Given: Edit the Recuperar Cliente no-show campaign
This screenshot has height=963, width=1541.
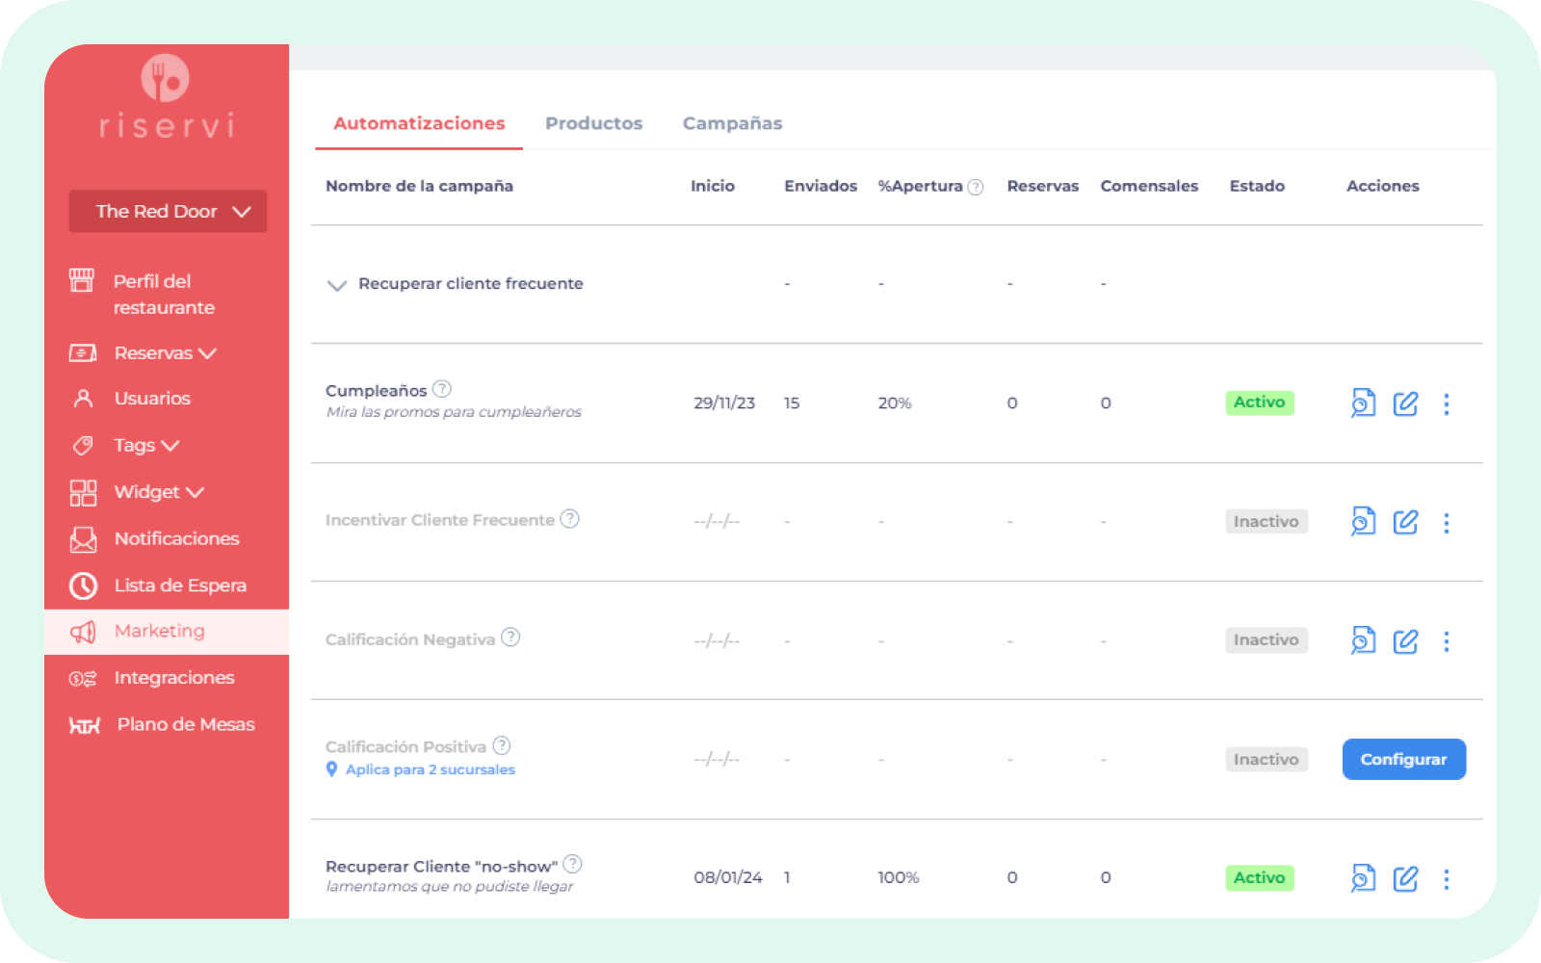Looking at the screenshot, I should click(x=1405, y=878).
